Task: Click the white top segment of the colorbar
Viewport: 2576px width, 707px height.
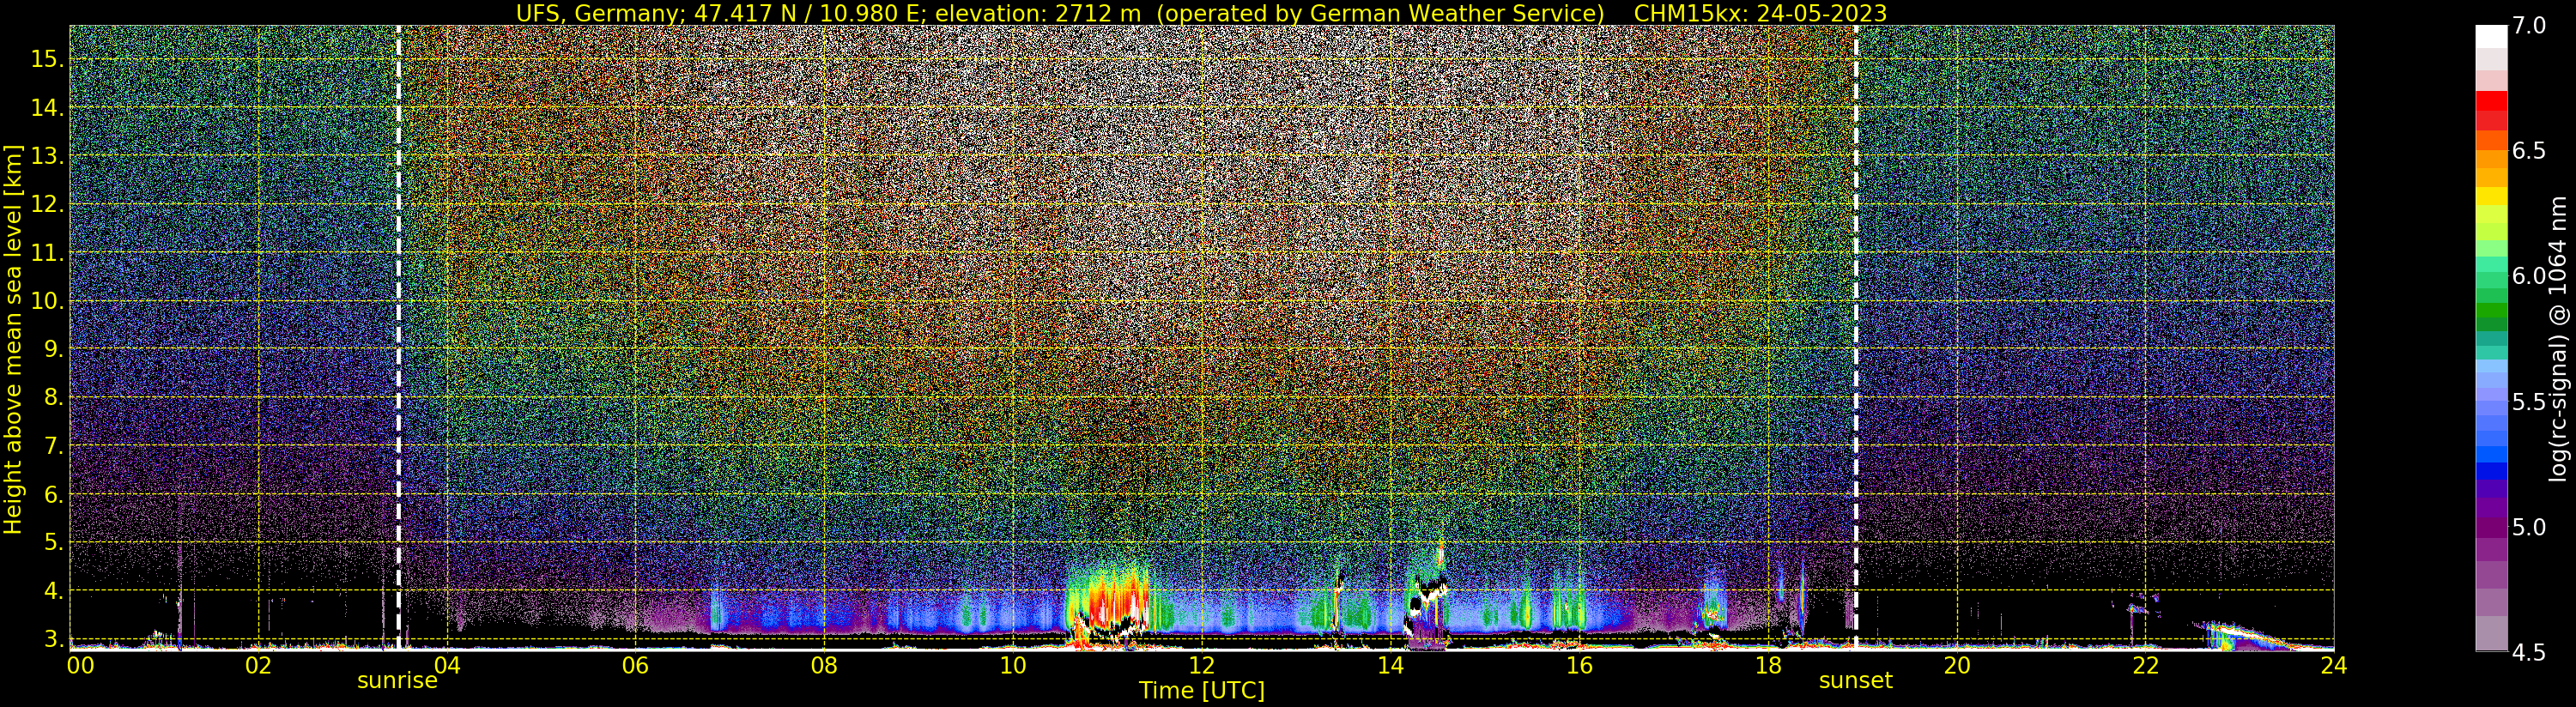Action: pyautogui.click(x=2491, y=37)
